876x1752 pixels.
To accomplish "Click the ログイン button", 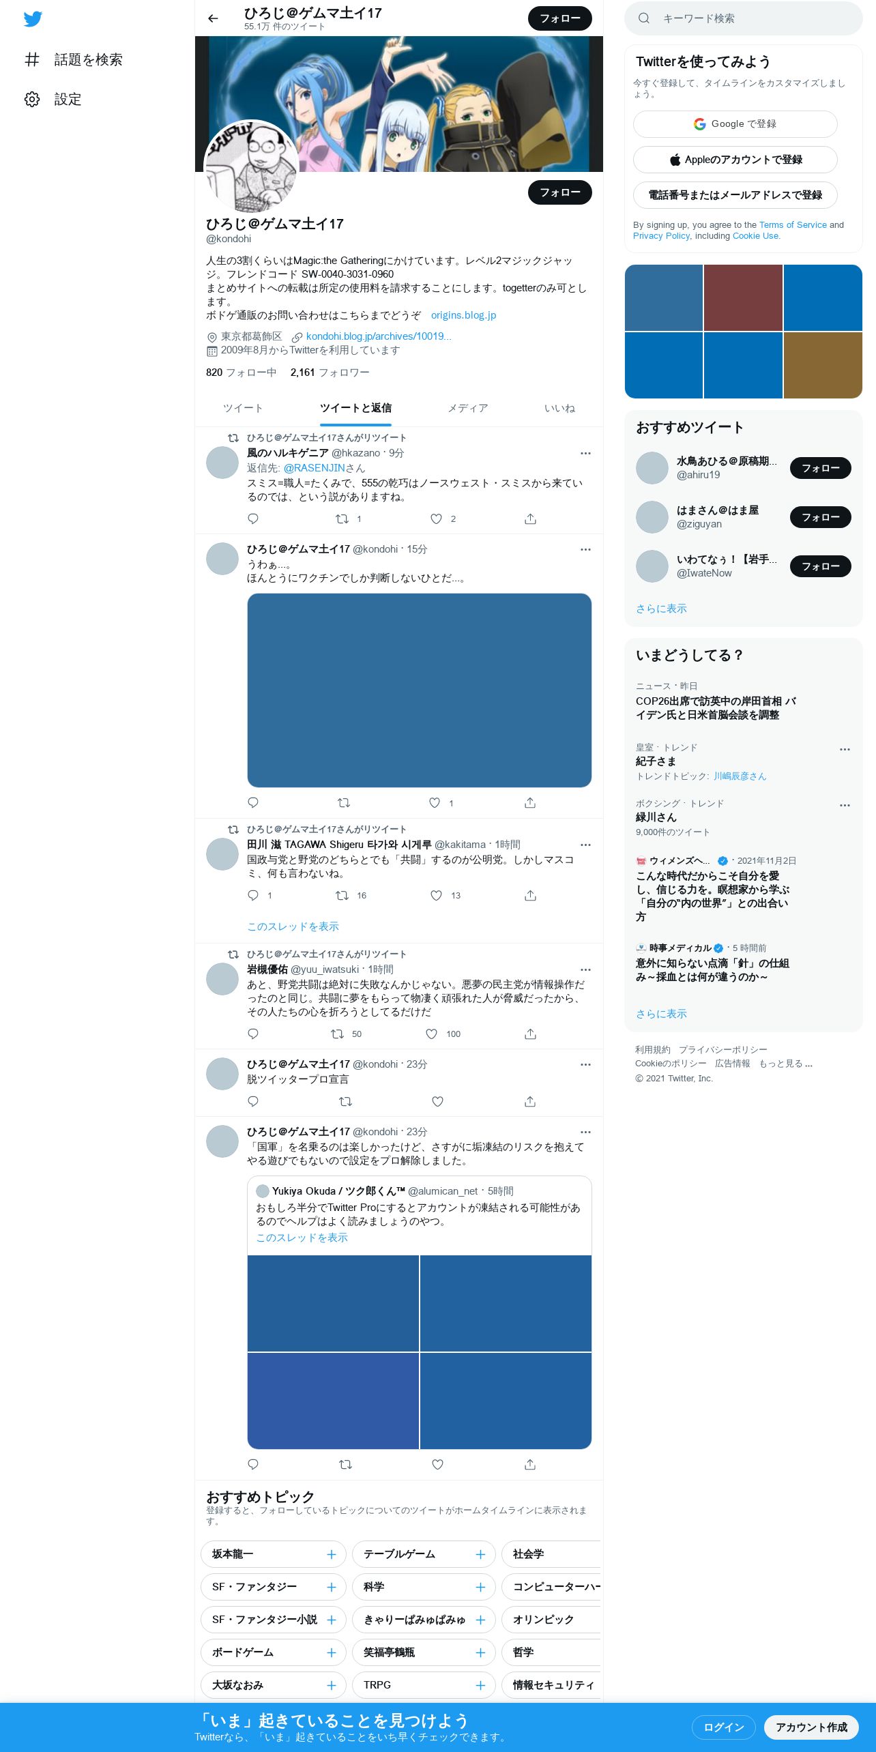I will 724,1727.
